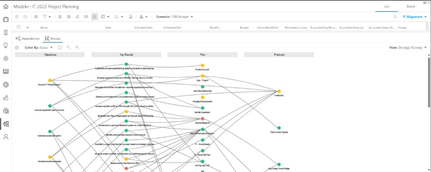The image size is (431, 172).
Task: Select the Runway tab
Action: [53, 39]
